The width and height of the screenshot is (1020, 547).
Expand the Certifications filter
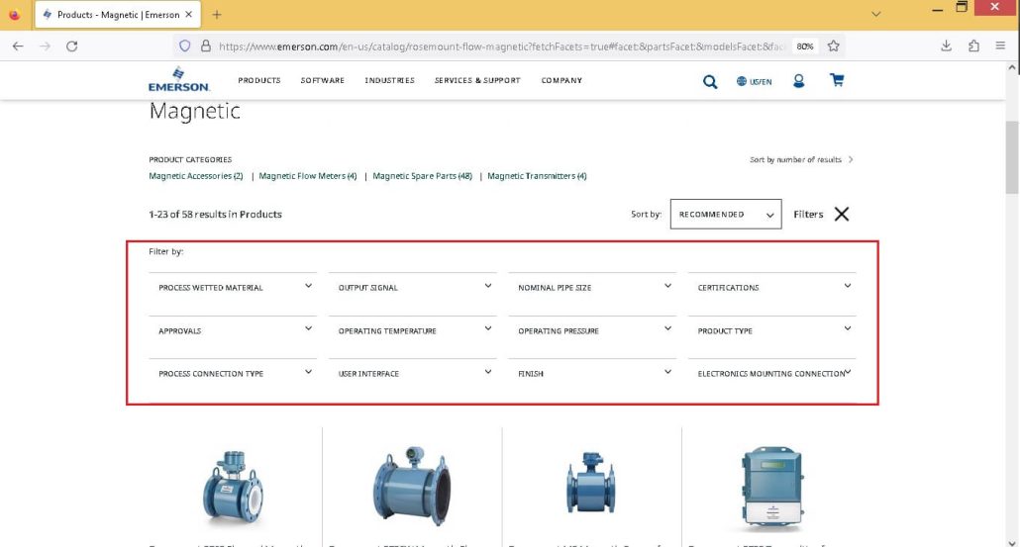tap(772, 287)
